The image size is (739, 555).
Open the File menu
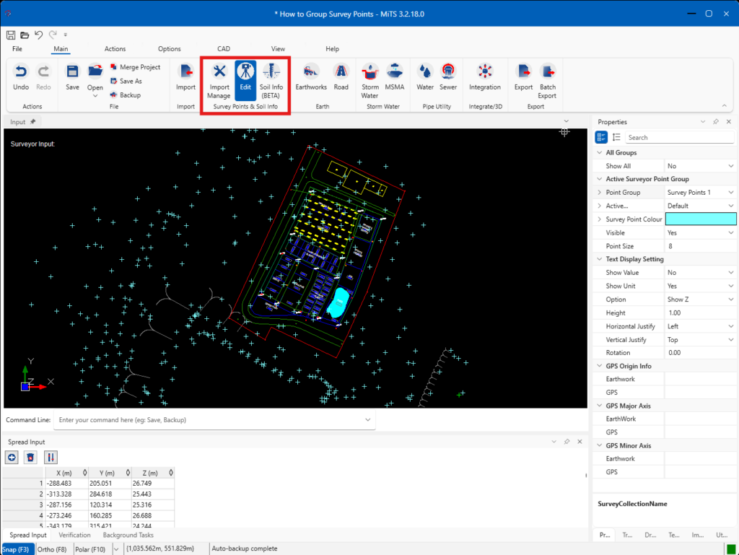(17, 48)
